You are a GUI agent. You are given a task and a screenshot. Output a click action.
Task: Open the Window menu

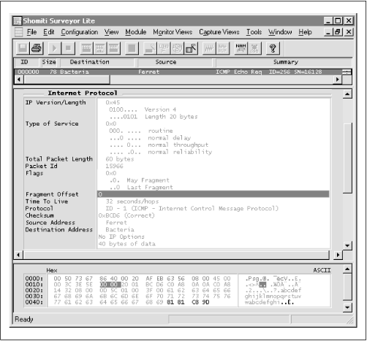click(x=280, y=32)
